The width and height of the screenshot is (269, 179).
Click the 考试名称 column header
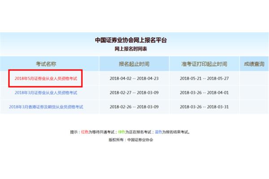[46, 64]
